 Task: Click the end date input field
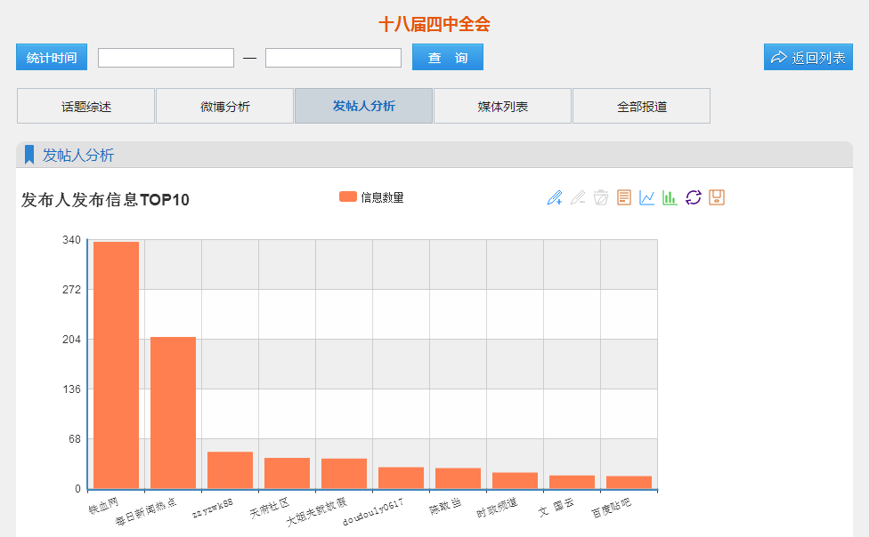333,58
